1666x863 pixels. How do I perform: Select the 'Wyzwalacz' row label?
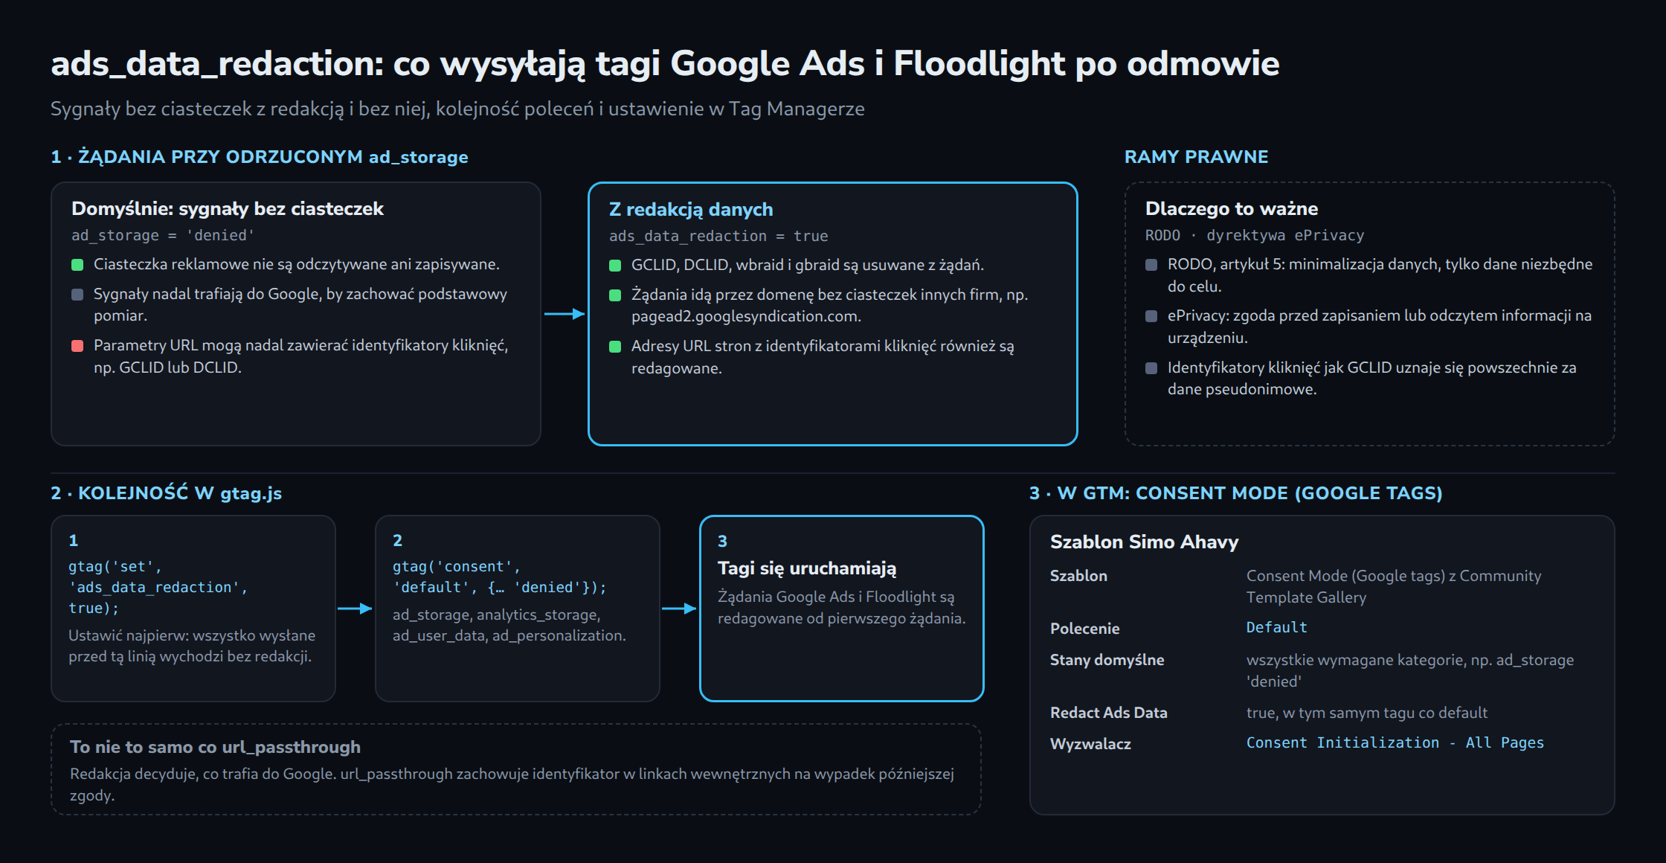click(x=1090, y=744)
